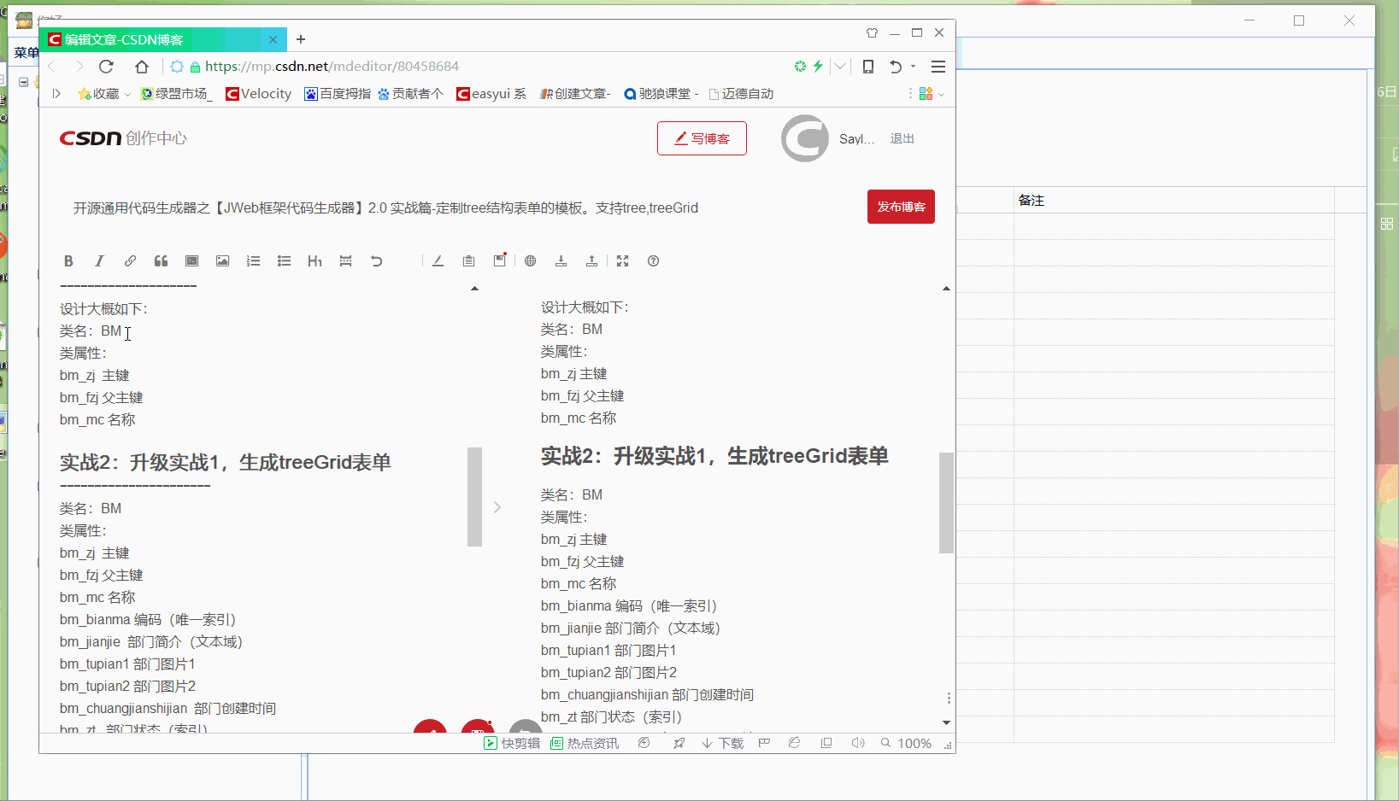Click the 写博客 button

point(702,137)
